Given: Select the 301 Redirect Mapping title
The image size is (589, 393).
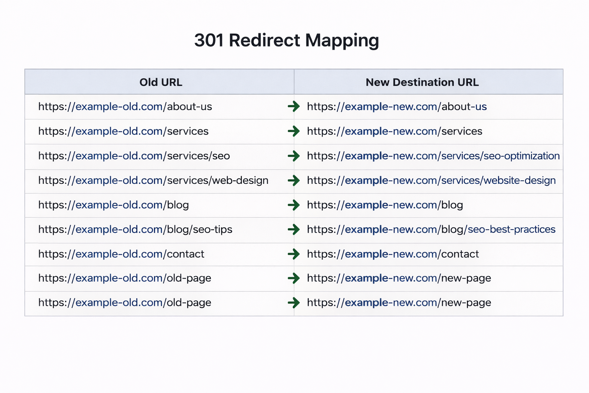Looking at the screenshot, I should pos(286,40).
